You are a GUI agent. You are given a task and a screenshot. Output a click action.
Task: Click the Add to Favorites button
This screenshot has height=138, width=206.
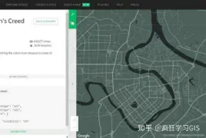point(46,21)
